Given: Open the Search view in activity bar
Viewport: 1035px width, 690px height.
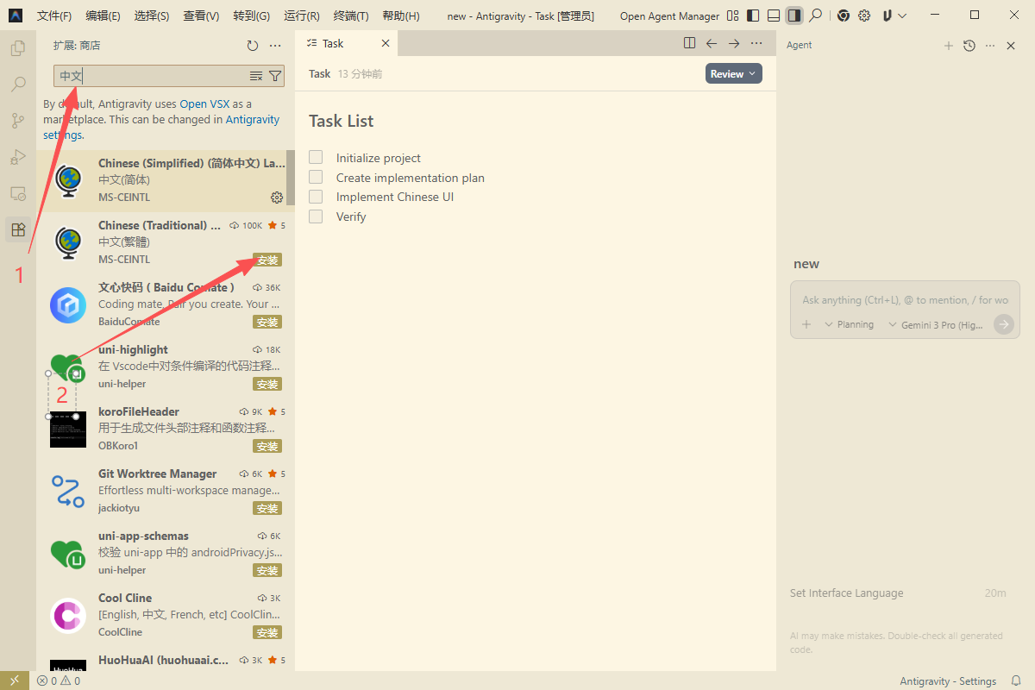Looking at the screenshot, I should pos(17,85).
